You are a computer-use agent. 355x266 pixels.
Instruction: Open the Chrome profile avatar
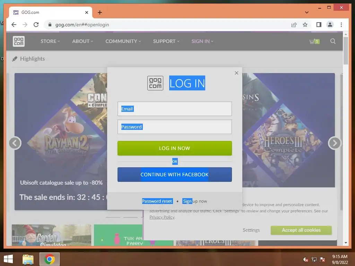point(330,25)
